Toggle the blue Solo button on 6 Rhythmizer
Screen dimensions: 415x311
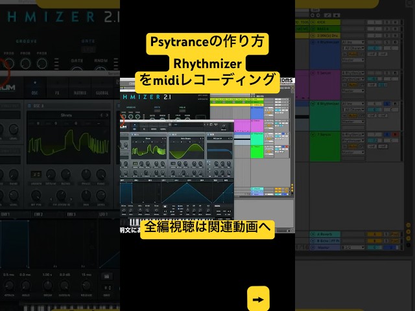(387, 104)
